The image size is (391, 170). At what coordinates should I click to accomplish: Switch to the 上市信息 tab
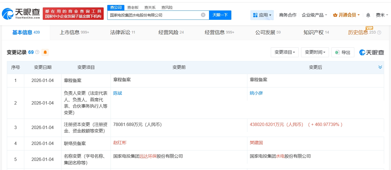74,32
